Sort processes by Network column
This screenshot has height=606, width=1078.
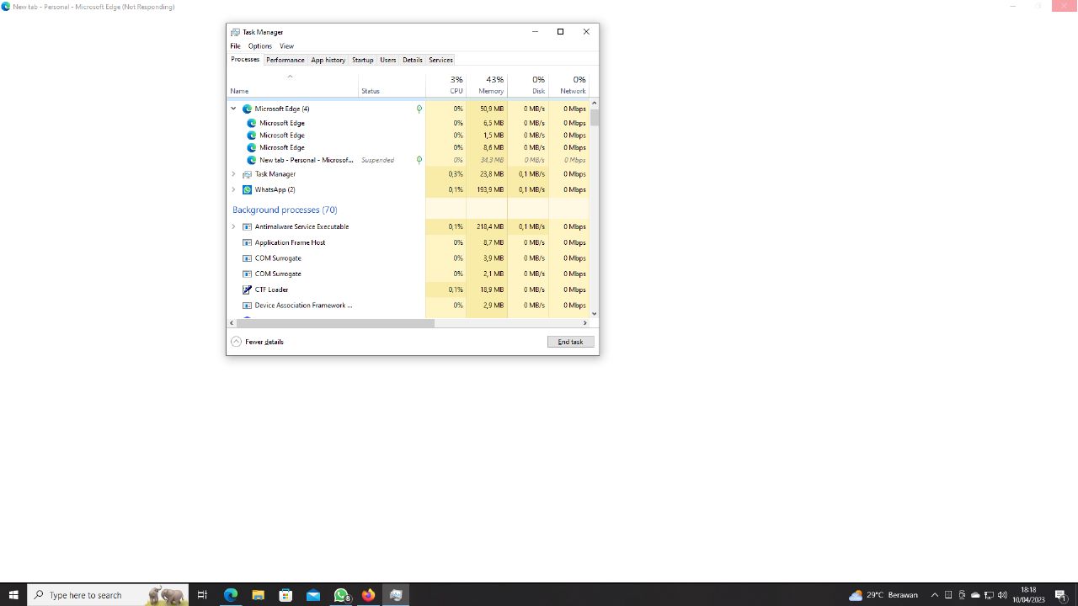pyautogui.click(x=568, y=84)
